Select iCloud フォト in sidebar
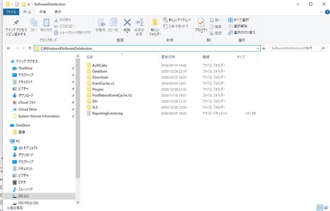 click(27, 102)
